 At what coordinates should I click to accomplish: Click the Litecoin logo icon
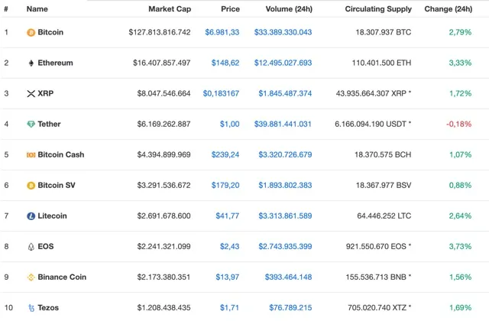click(31, 216)
